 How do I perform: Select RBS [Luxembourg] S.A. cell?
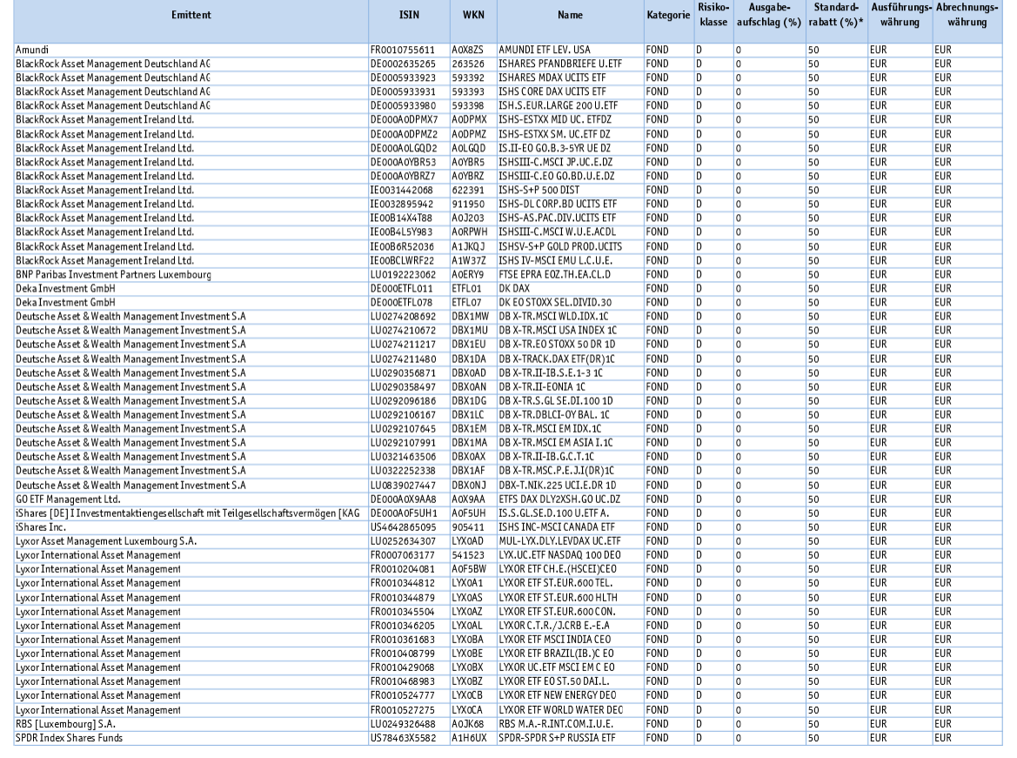pos(191,724)
